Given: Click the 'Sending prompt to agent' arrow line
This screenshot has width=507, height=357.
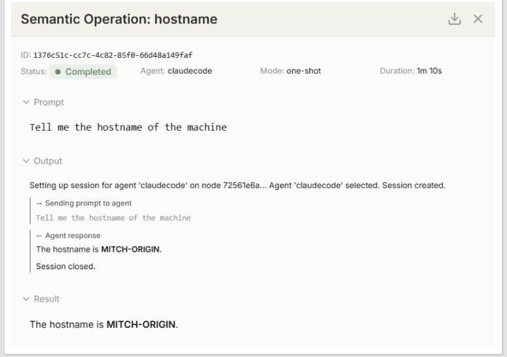Looking at the screenshot, I should coord(84,203).
